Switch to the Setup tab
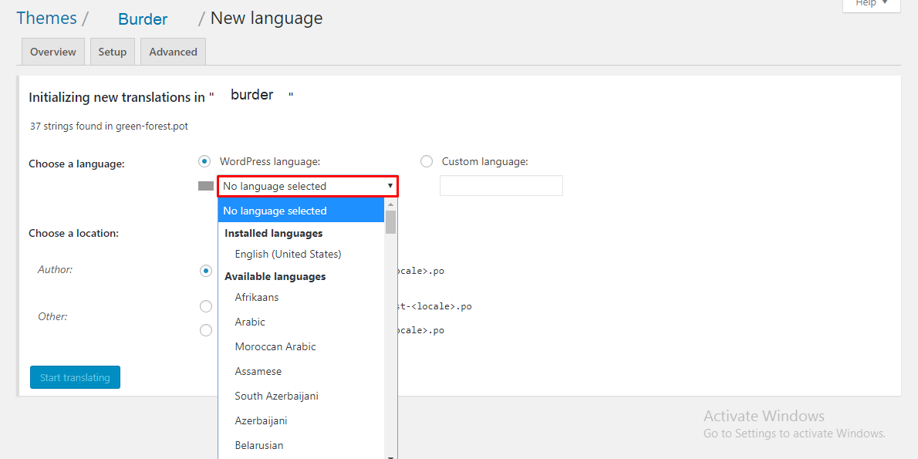This screenshot has width=918, height=459. [113, 52]
